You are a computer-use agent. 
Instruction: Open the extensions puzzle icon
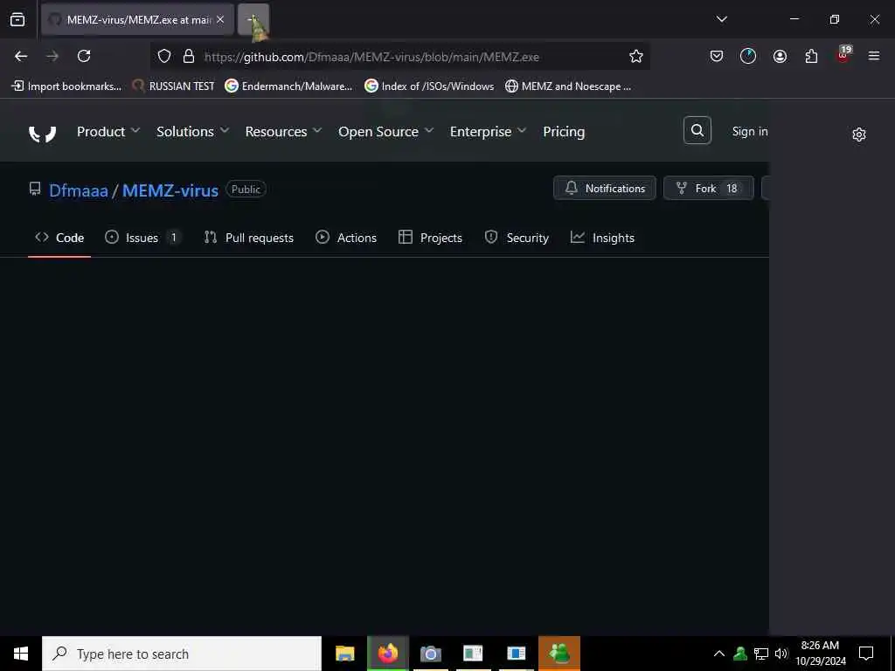811,56
